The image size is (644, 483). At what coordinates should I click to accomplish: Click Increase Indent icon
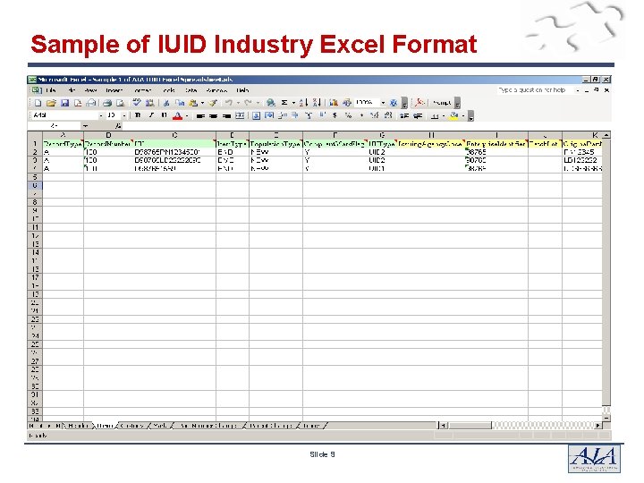click(x=418, y=116)
